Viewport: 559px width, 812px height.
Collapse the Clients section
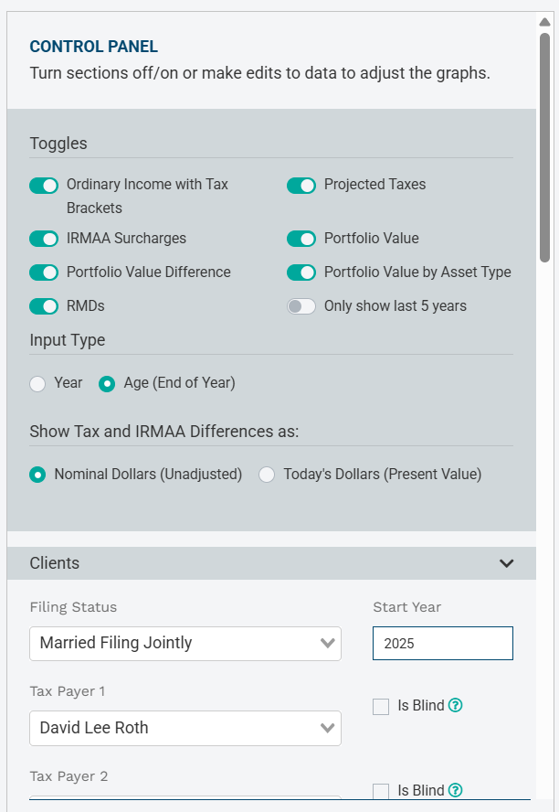click(x=507, y=563)
